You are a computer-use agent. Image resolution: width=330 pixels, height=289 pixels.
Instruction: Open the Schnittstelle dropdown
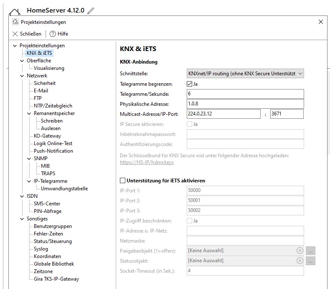[x=245, y=74]
